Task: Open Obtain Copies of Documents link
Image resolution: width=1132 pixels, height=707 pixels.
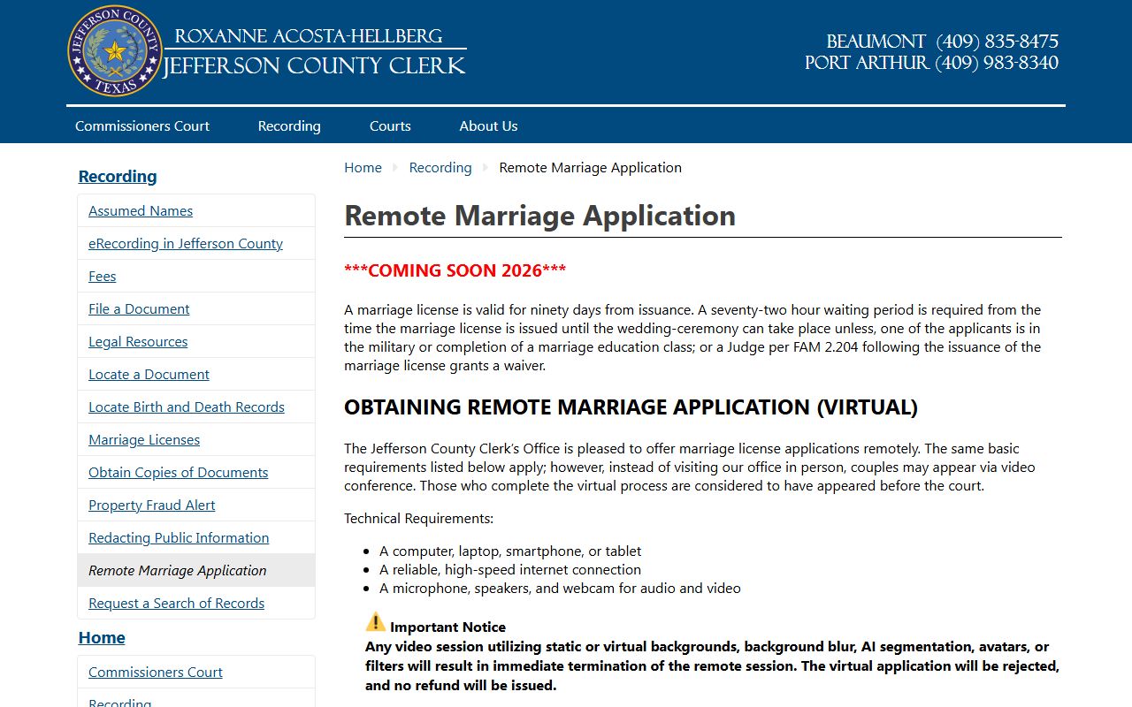Action: pos(179,472)
